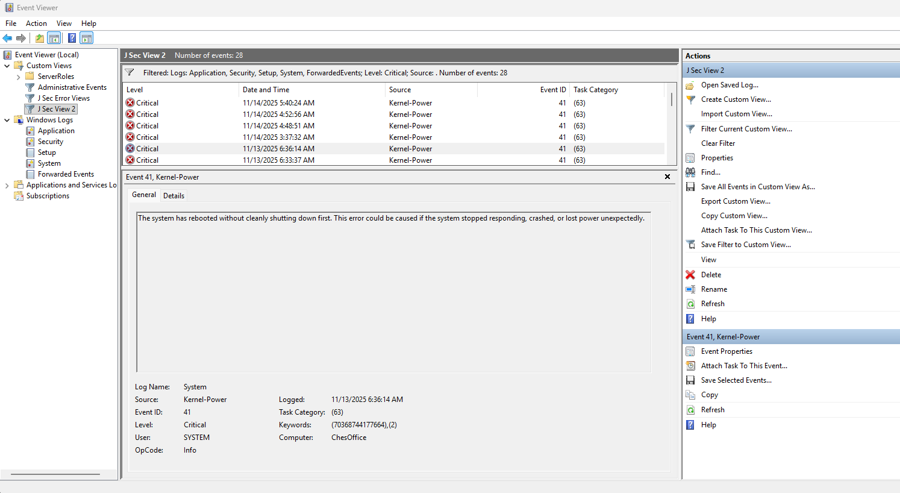Click the Find binoculars icon
The height and width of the screenshot is (493, 900).
tap(690, 172)
